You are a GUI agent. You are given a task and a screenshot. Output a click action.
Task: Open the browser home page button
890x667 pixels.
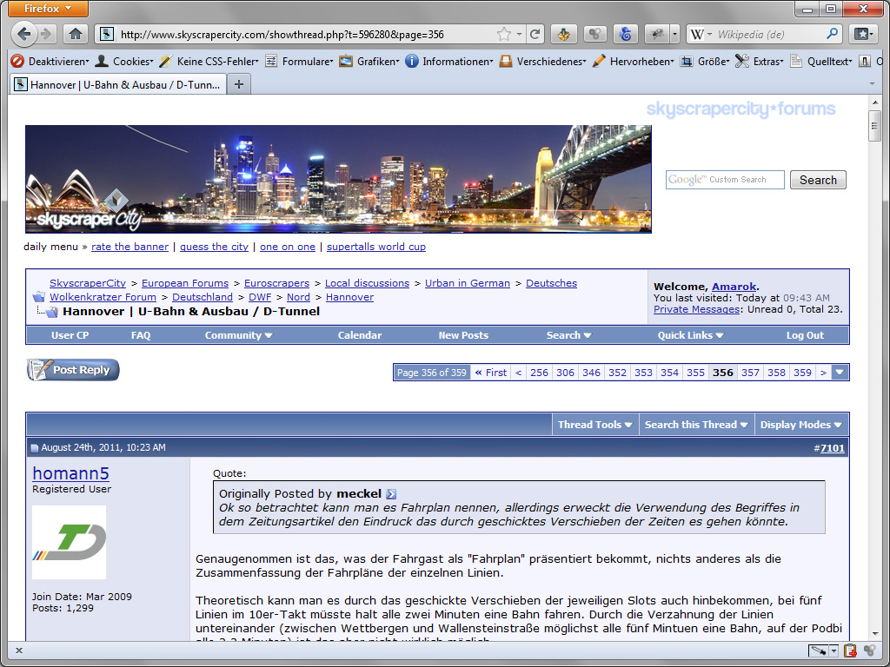tap(76, 34)
